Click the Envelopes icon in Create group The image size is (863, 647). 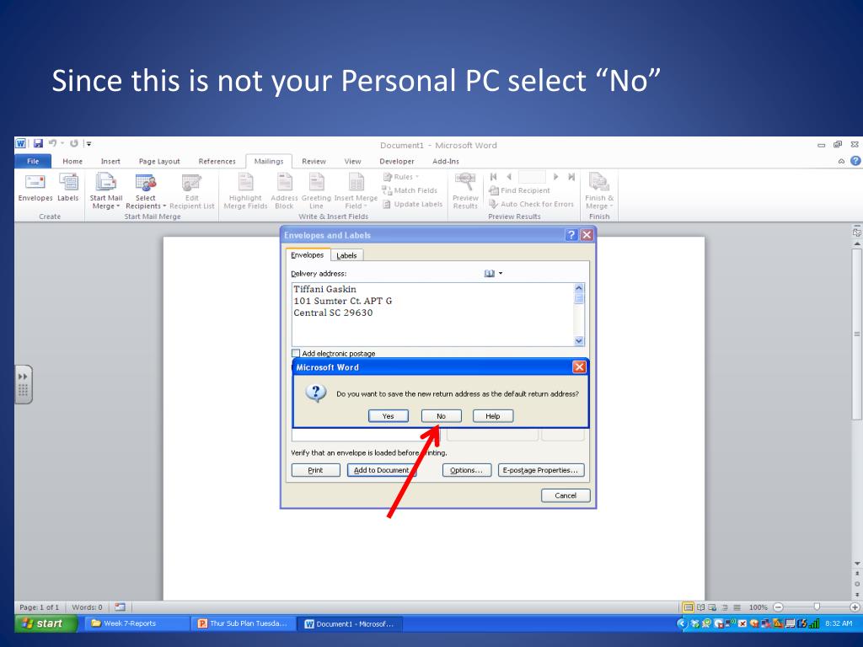pyautogui.click(x=35, y=187)
